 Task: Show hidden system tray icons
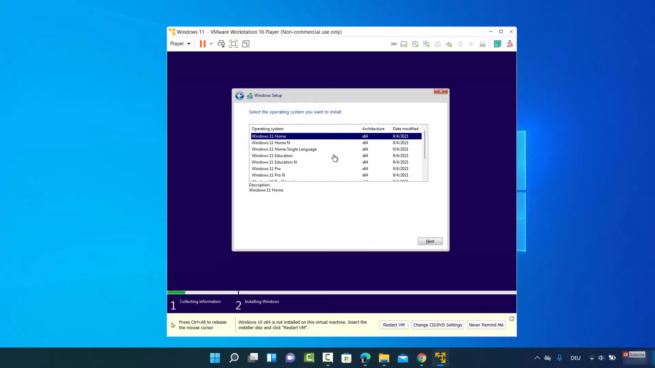coord(537,358)
